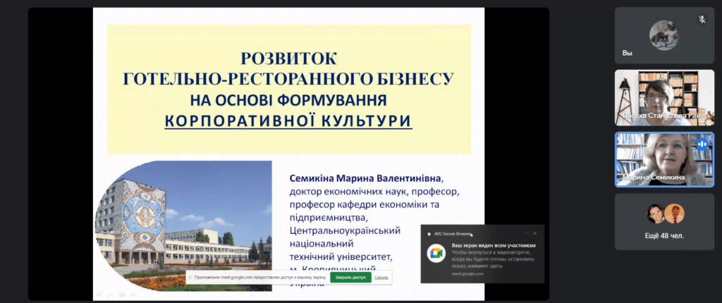The image size is (722, 303).
Task: Click the 'Закрыть доступ' stop sharing button
Action: coord(350,277)
